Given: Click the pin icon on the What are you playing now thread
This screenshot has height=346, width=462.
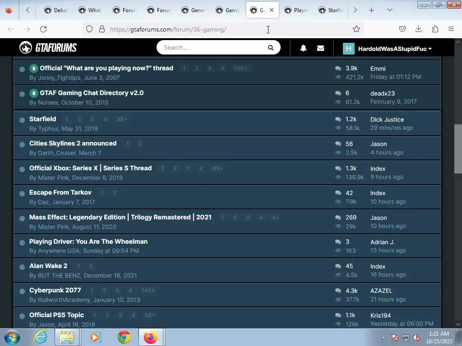Looking at the screenshot, I should [33, 68].
